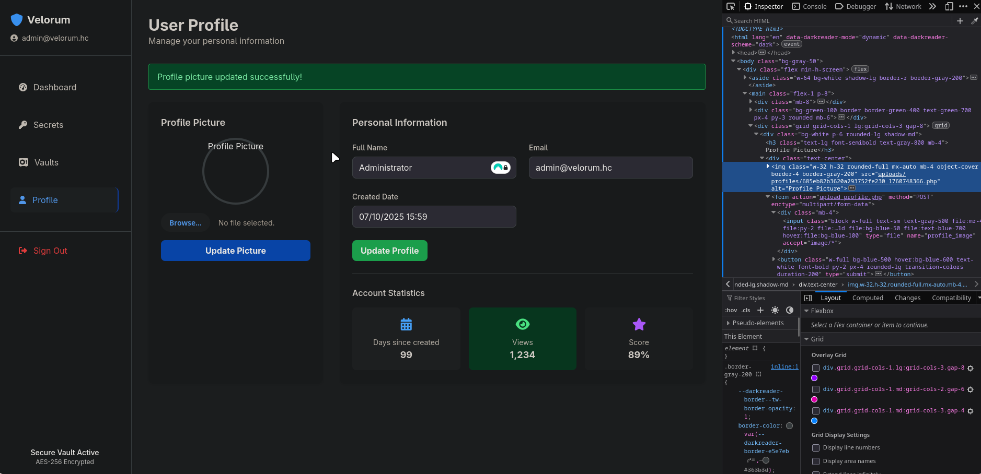Switch to the Console tab
This screenshot has height=474, width=981.
tap(809, 6)
